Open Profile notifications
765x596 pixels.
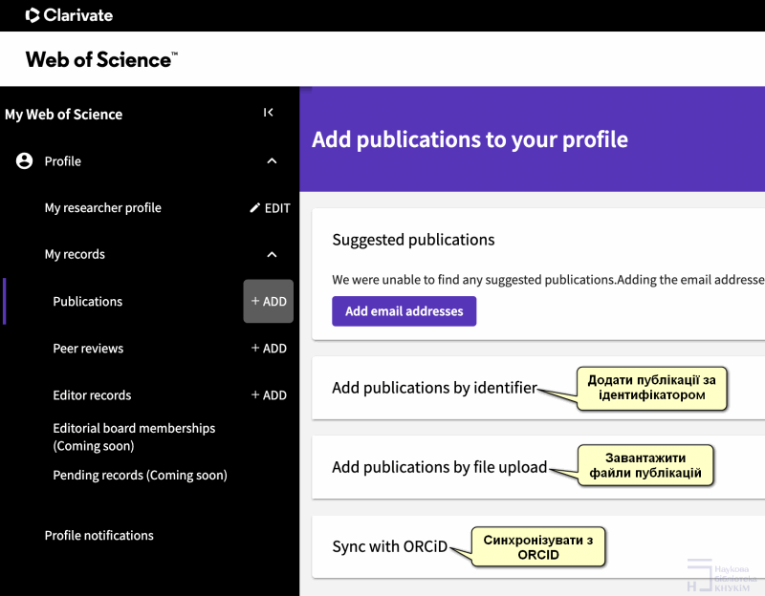point(99,536)
